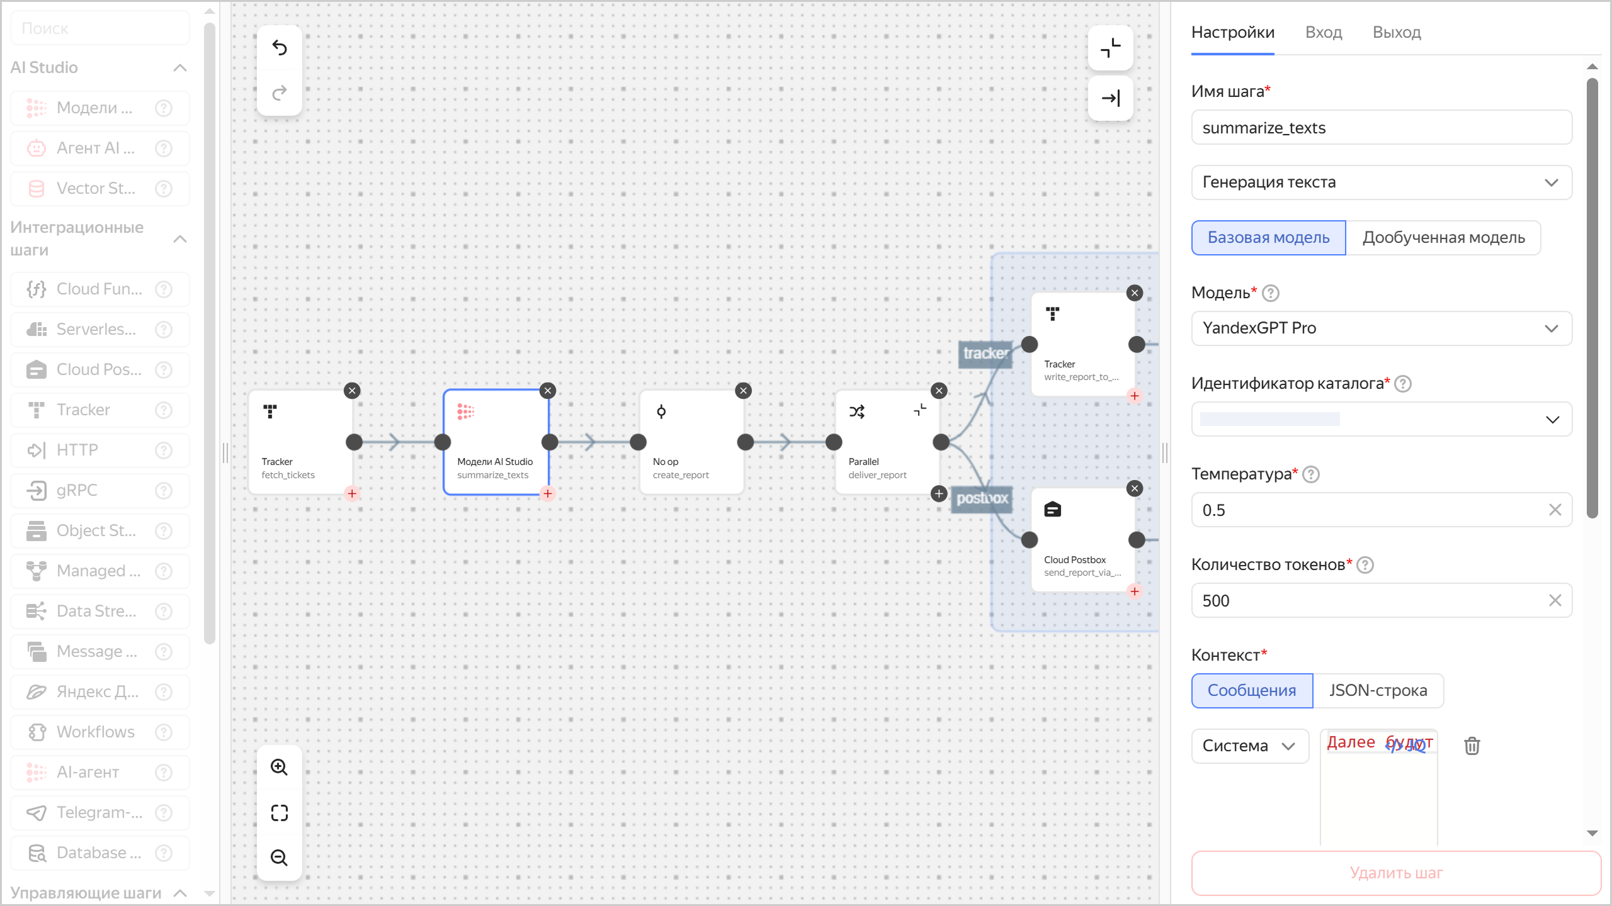The image size is (1612, 906).
Task: Open the YandexGPT Pro model dropdown
Action: click(x=1380, y=328)
